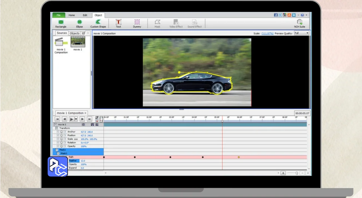Open the Preview Quality dropdown
The image size is (362, 198).
[301, 33]
